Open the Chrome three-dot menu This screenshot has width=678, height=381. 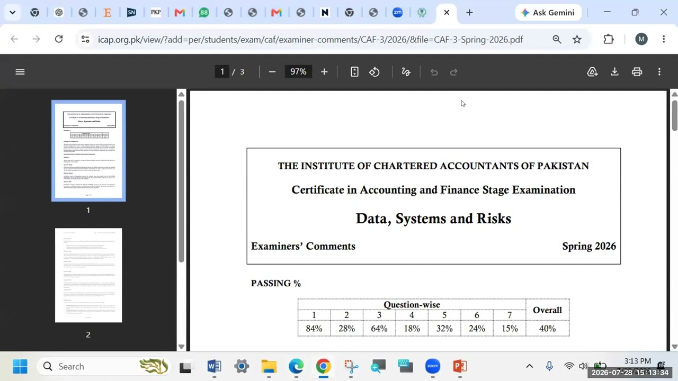pyautogui.click(x=664, y=39)
